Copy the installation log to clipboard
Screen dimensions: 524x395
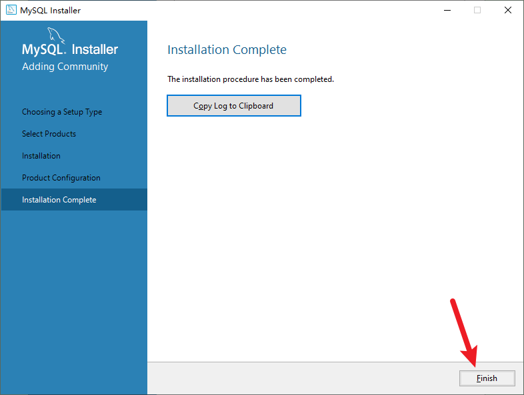234,105
